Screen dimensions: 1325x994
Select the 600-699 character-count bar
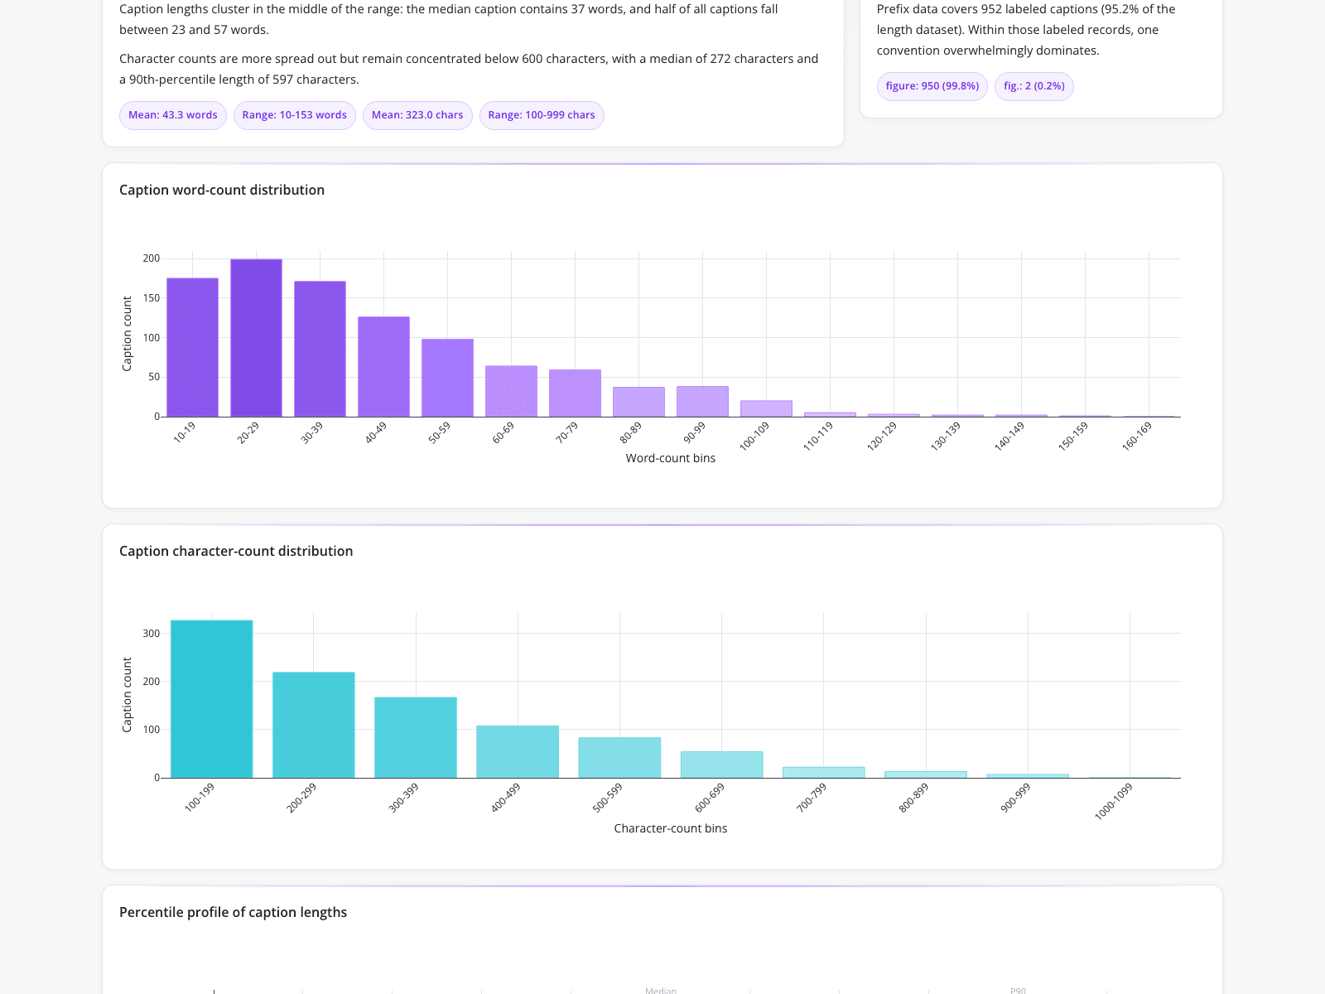pos(721,765)
